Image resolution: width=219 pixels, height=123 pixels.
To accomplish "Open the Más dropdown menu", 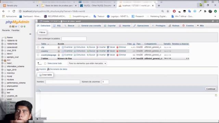I will click(201, 26).
